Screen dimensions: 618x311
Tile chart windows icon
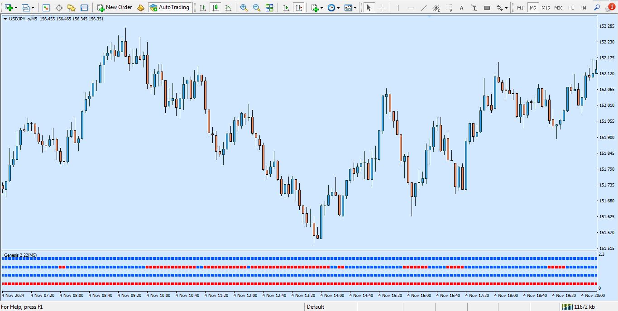(269, 8)
